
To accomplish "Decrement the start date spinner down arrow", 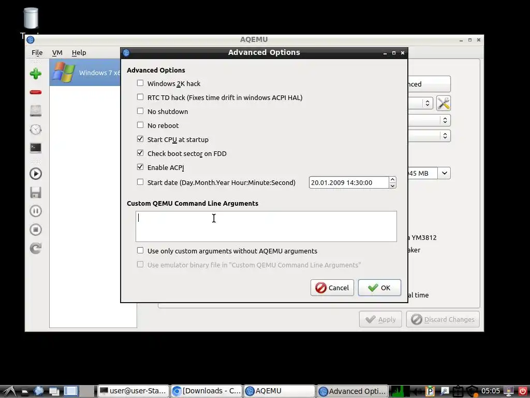I will click(x=392, y=186).
